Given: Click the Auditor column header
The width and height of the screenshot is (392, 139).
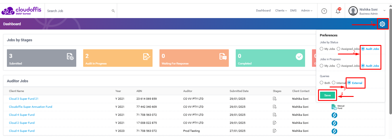Looking at the screenshot, I should pos(188,91).
